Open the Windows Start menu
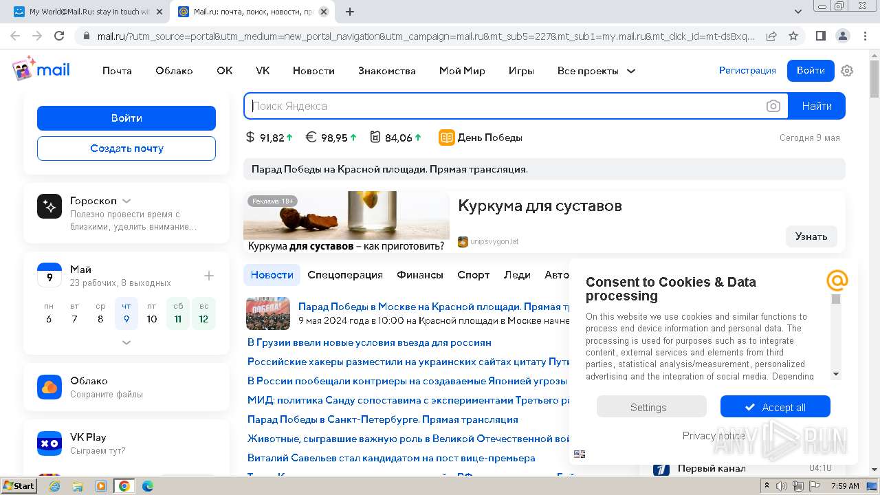This screenshot has height=495, width=880. 19,486
